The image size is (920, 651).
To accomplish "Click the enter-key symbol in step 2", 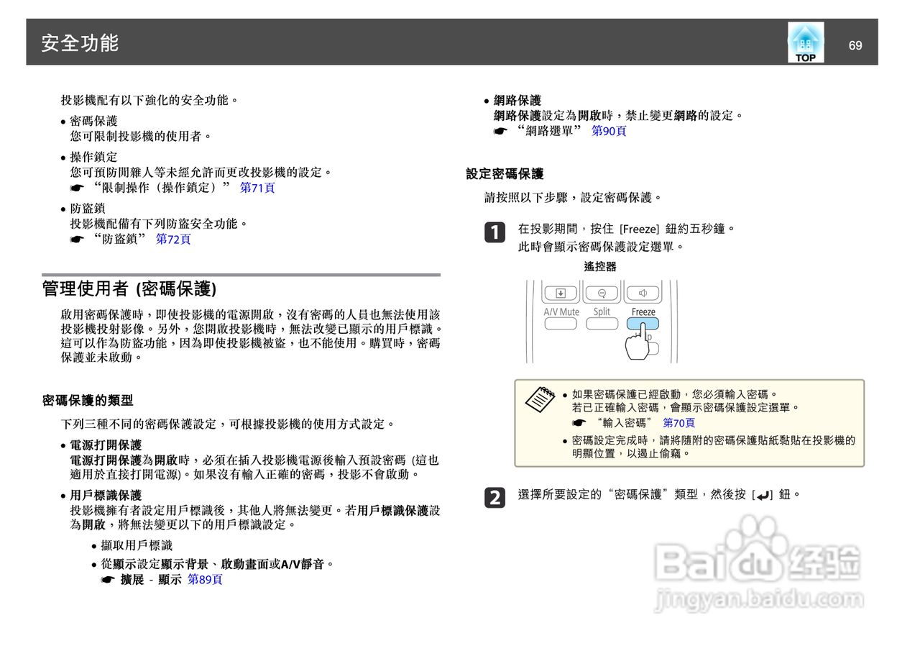I will click(763, 495).
